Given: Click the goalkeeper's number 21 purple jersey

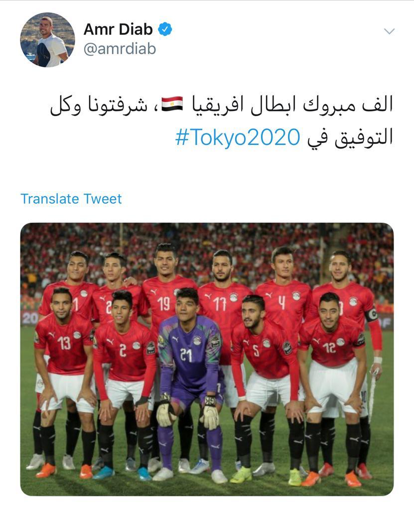Looking at the screenshot, I should coord(190,351).
